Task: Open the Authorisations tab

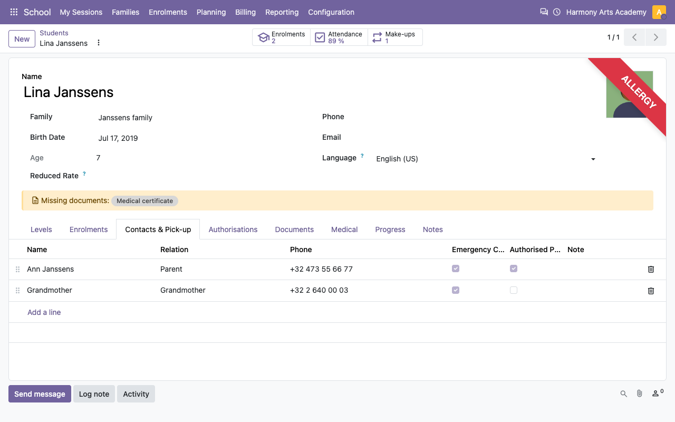Action: click(233, 229)
